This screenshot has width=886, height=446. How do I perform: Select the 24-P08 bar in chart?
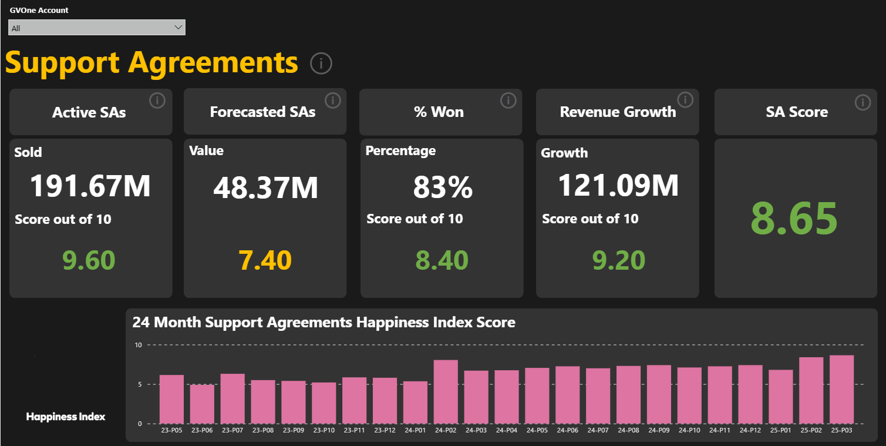click(629, 395)
